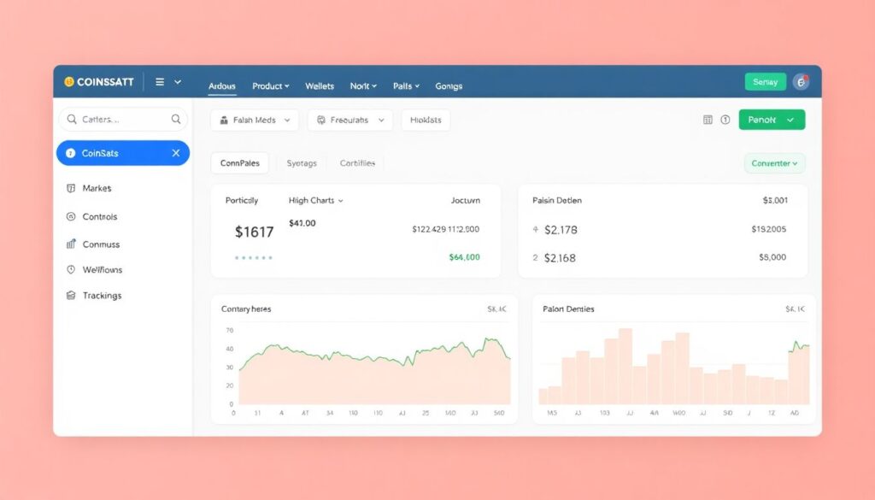Open the Product menu in header

(x=270, y=86)
